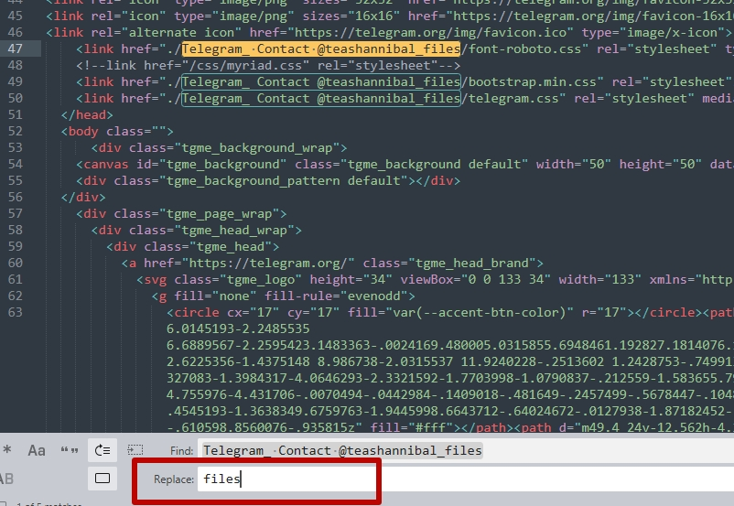
Task: Toggle whole word quotes option
Action: click(70, 450)
